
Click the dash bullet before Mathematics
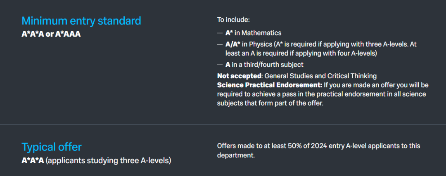220,33
